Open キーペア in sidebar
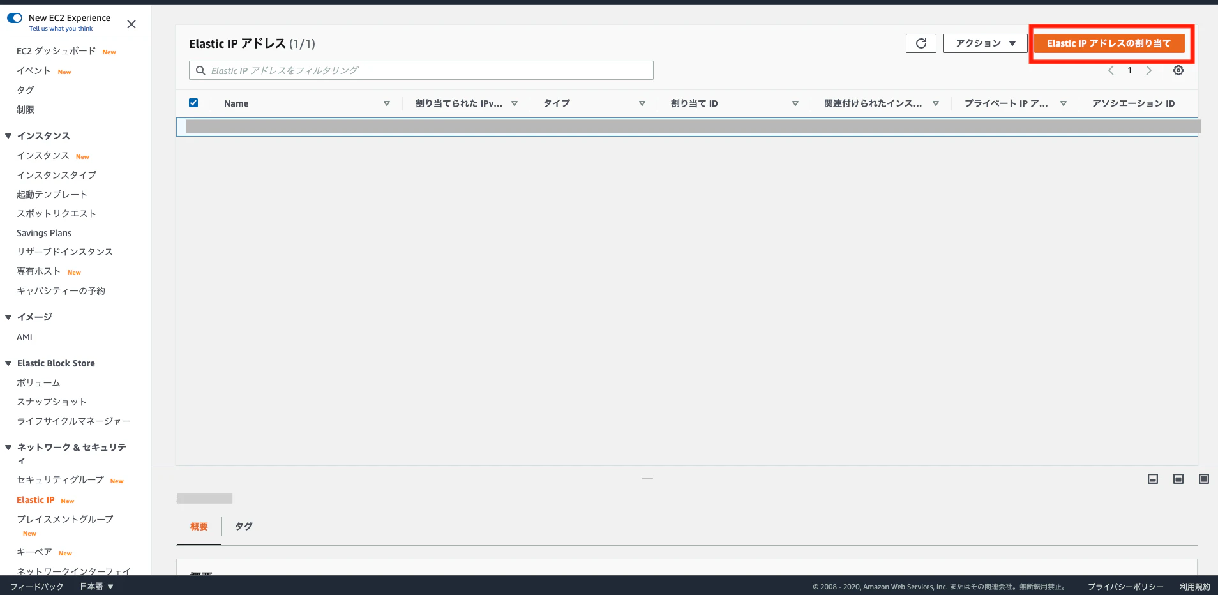Screen dimensions: 1218x595 34,552
